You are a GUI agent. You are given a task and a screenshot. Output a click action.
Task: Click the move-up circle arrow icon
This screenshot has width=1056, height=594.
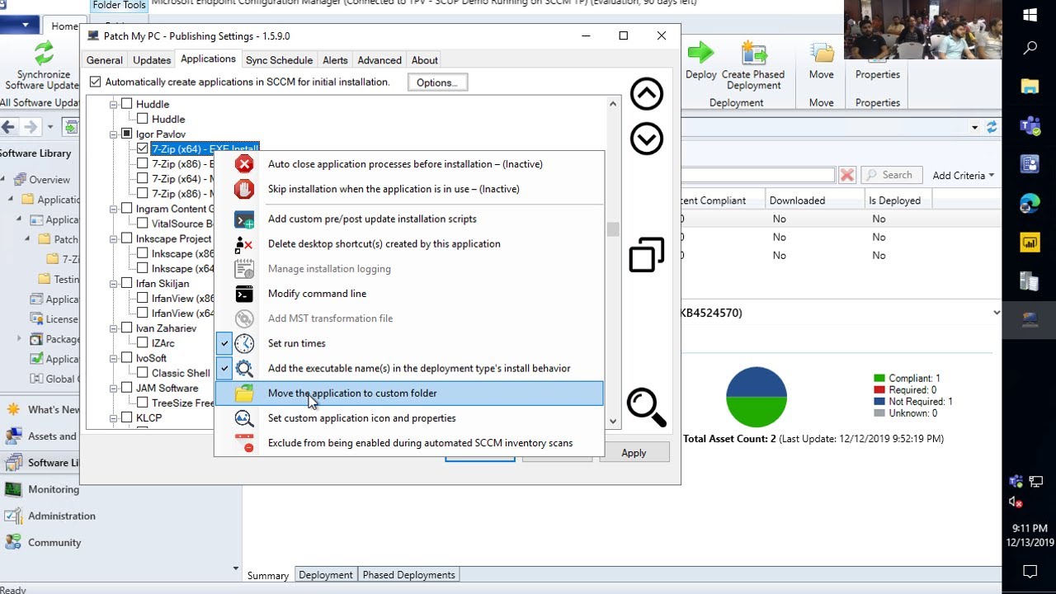pos(646,94)
